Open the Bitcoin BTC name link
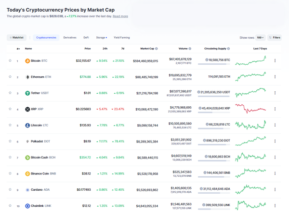The height and width of the screenshot is (213, 289). 39,61
